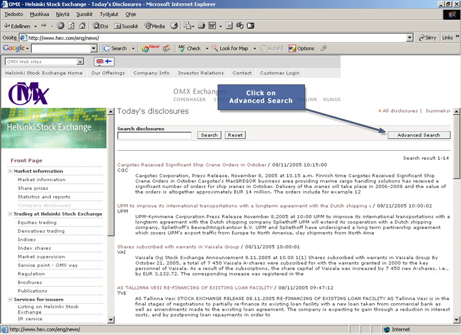Click the Links toolbar label

tap(447, 37)
